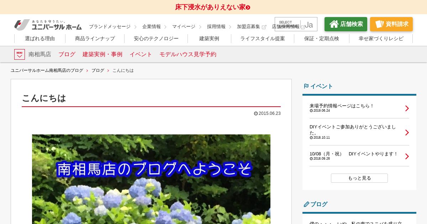Click red chevron for 来場予約情報ページ

407,108
